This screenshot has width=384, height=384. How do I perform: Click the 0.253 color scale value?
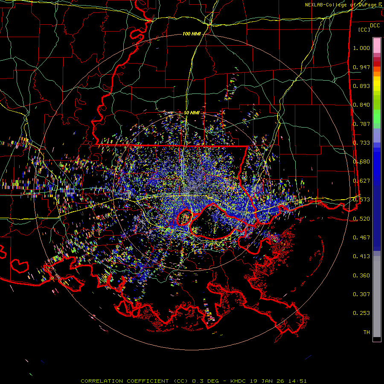click(361, 313)
